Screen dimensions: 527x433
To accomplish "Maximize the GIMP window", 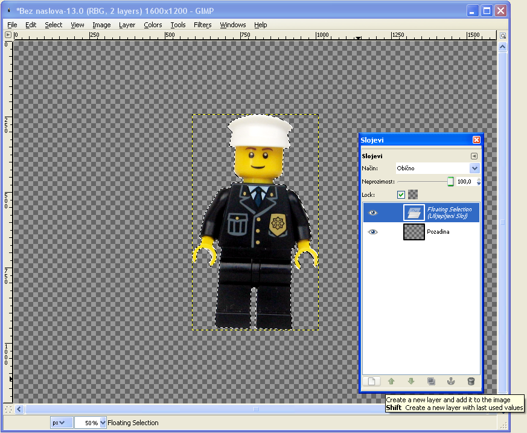I will (x=487, y=11).
